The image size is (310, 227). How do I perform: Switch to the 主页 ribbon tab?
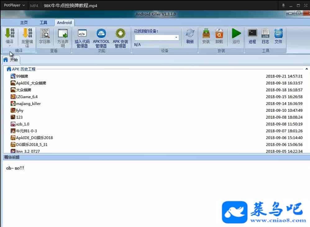click(24, 23)
